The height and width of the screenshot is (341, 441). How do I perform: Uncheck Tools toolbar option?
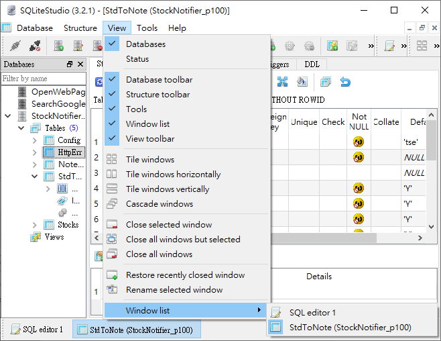186,109
